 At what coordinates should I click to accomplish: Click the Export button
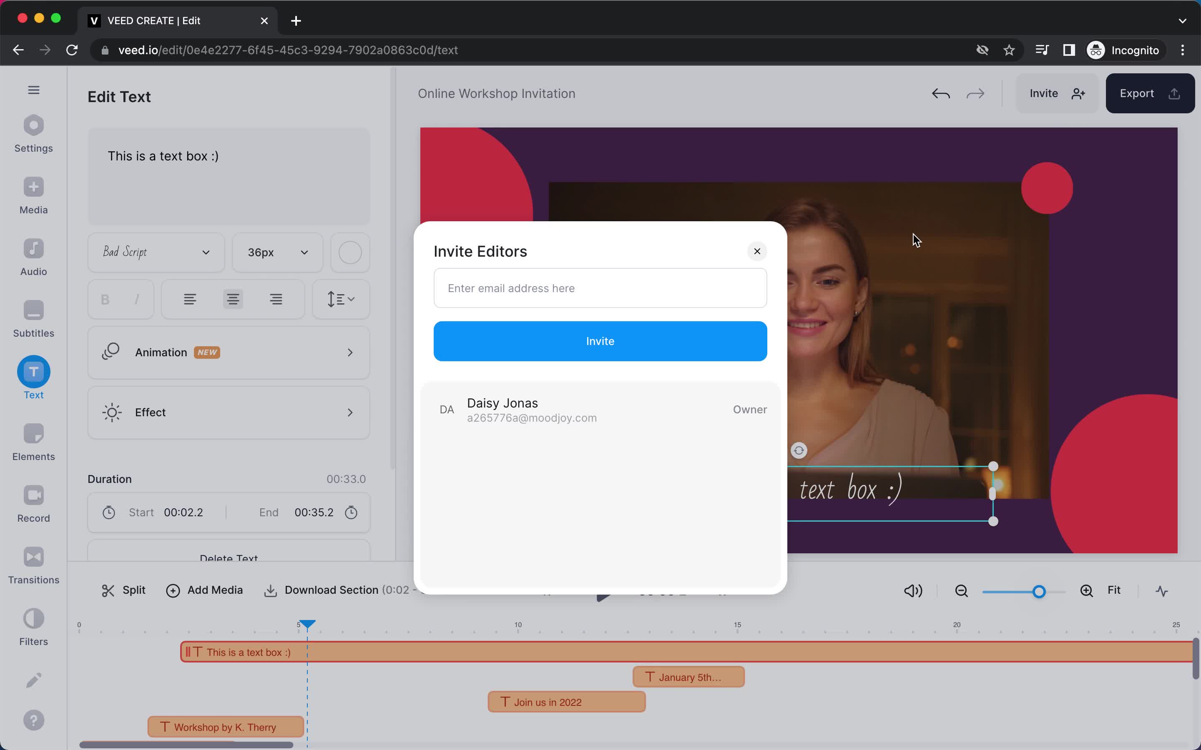click(1150, 93)
